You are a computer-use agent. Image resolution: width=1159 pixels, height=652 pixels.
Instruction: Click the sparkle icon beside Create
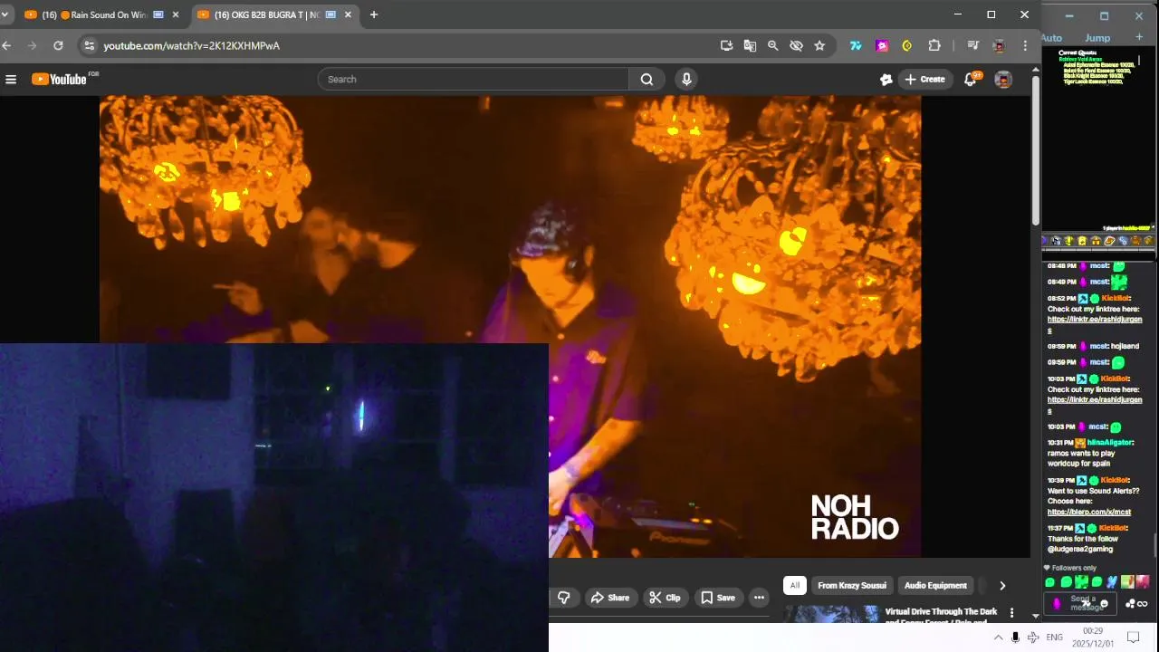886,80
